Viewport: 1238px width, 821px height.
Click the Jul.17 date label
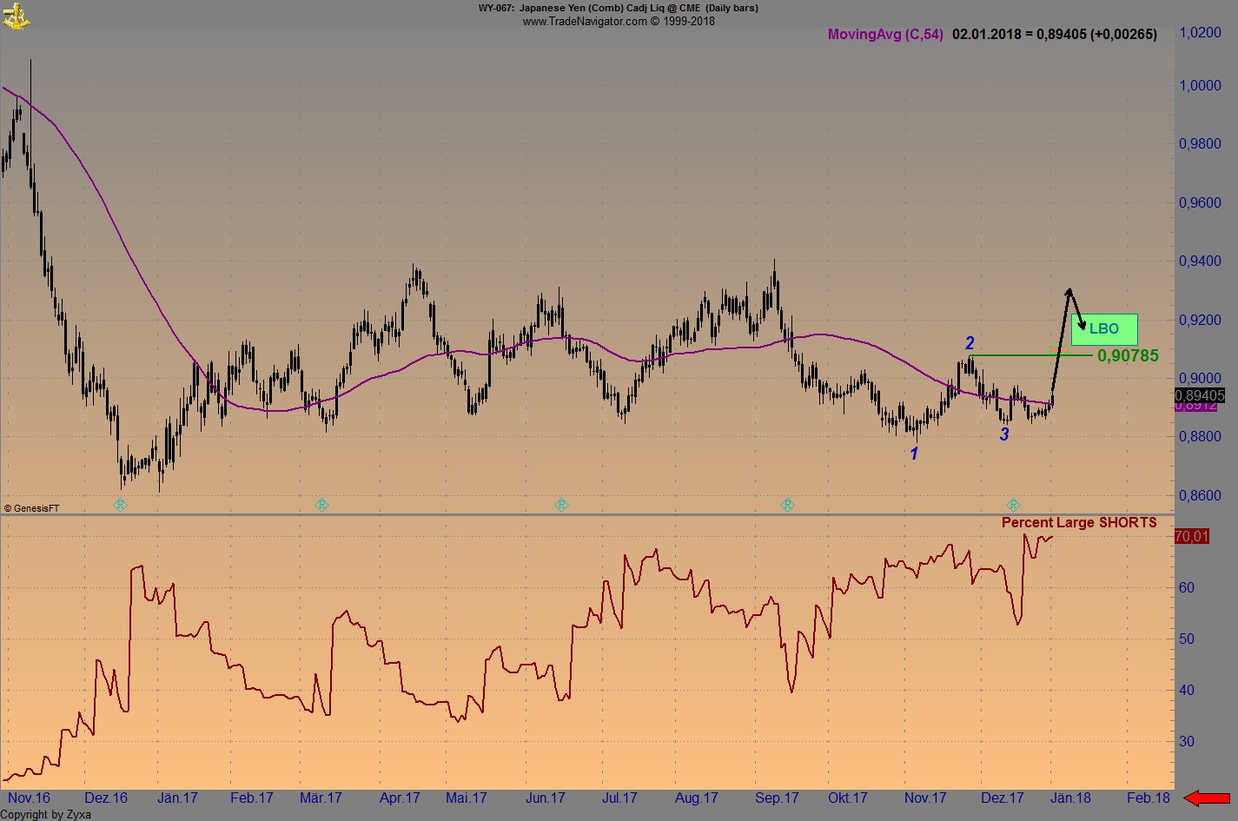click(619, 798)
